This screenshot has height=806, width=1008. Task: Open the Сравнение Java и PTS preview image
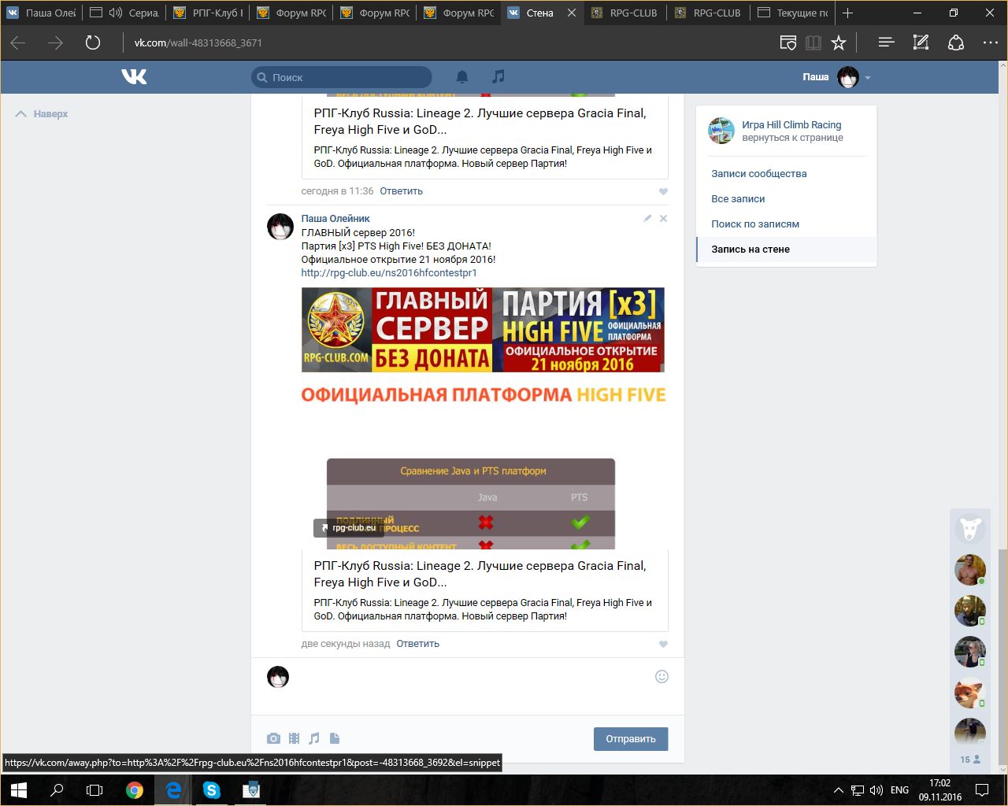[x=471, y=504]
